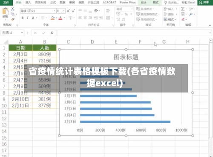
Task: Click in the formula bar input
Action: (x=133, y=33)
